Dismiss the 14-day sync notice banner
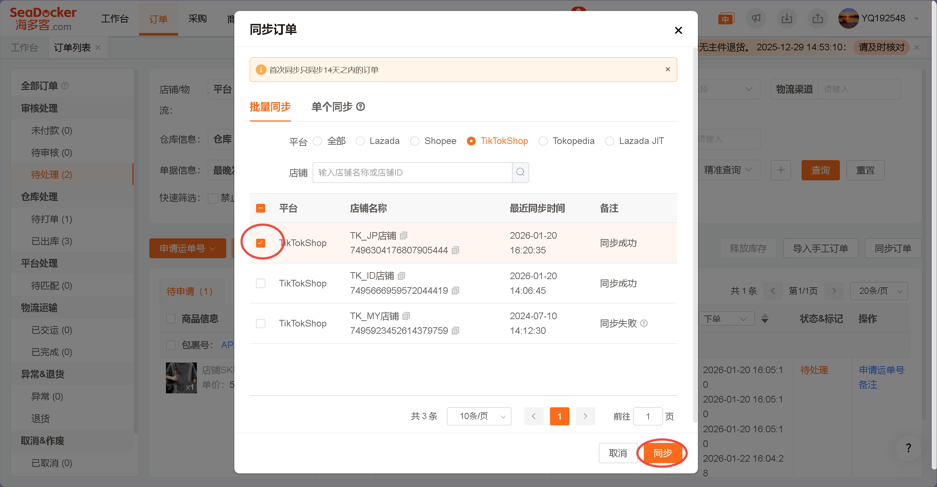This screenshot has width=937, height=487. (x=668, y=69)
